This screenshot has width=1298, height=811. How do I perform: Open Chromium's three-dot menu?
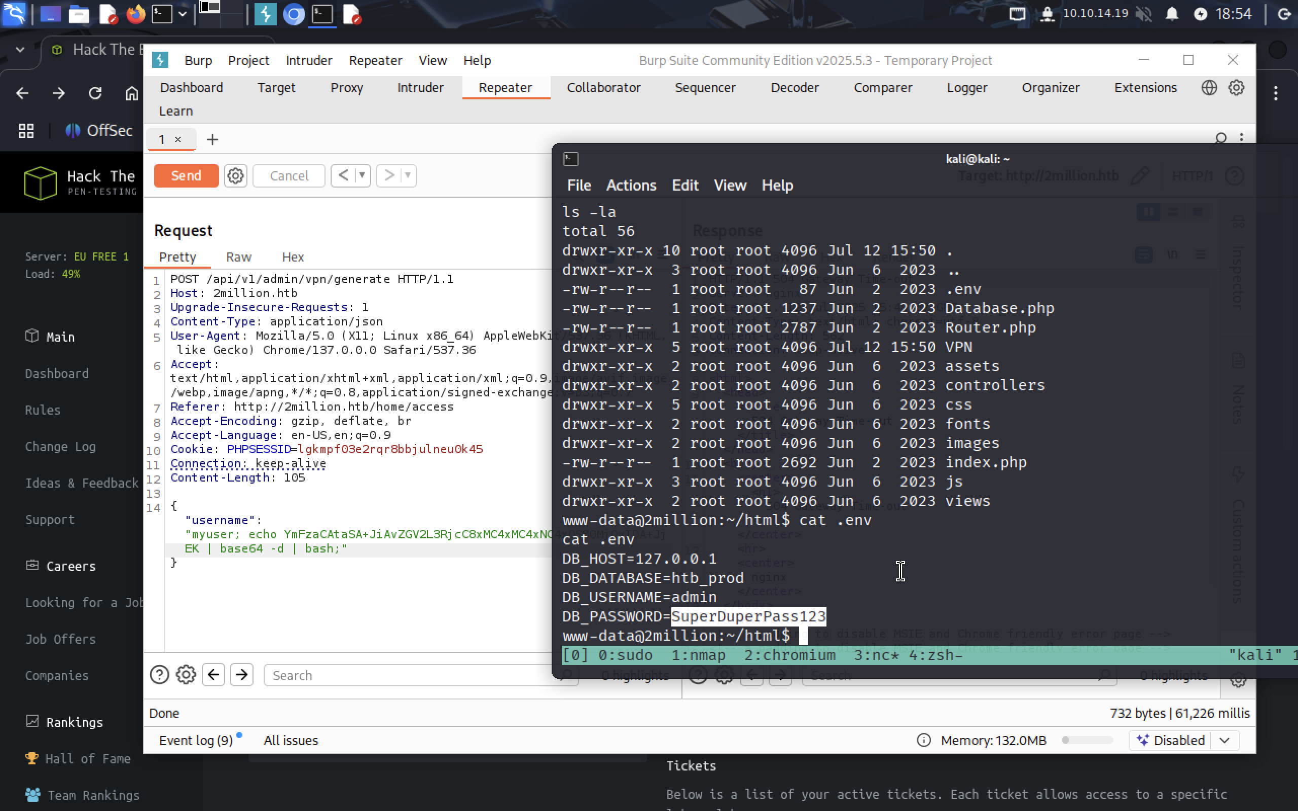(1276, 93)
